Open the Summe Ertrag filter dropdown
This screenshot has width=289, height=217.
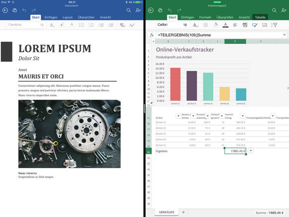243,116
